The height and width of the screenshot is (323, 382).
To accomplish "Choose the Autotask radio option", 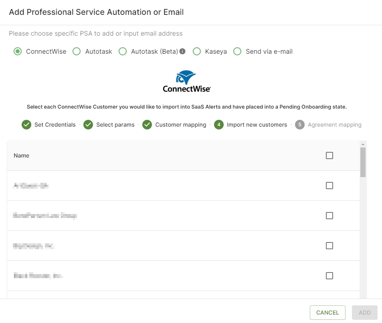I will click(x=77, y=51).
